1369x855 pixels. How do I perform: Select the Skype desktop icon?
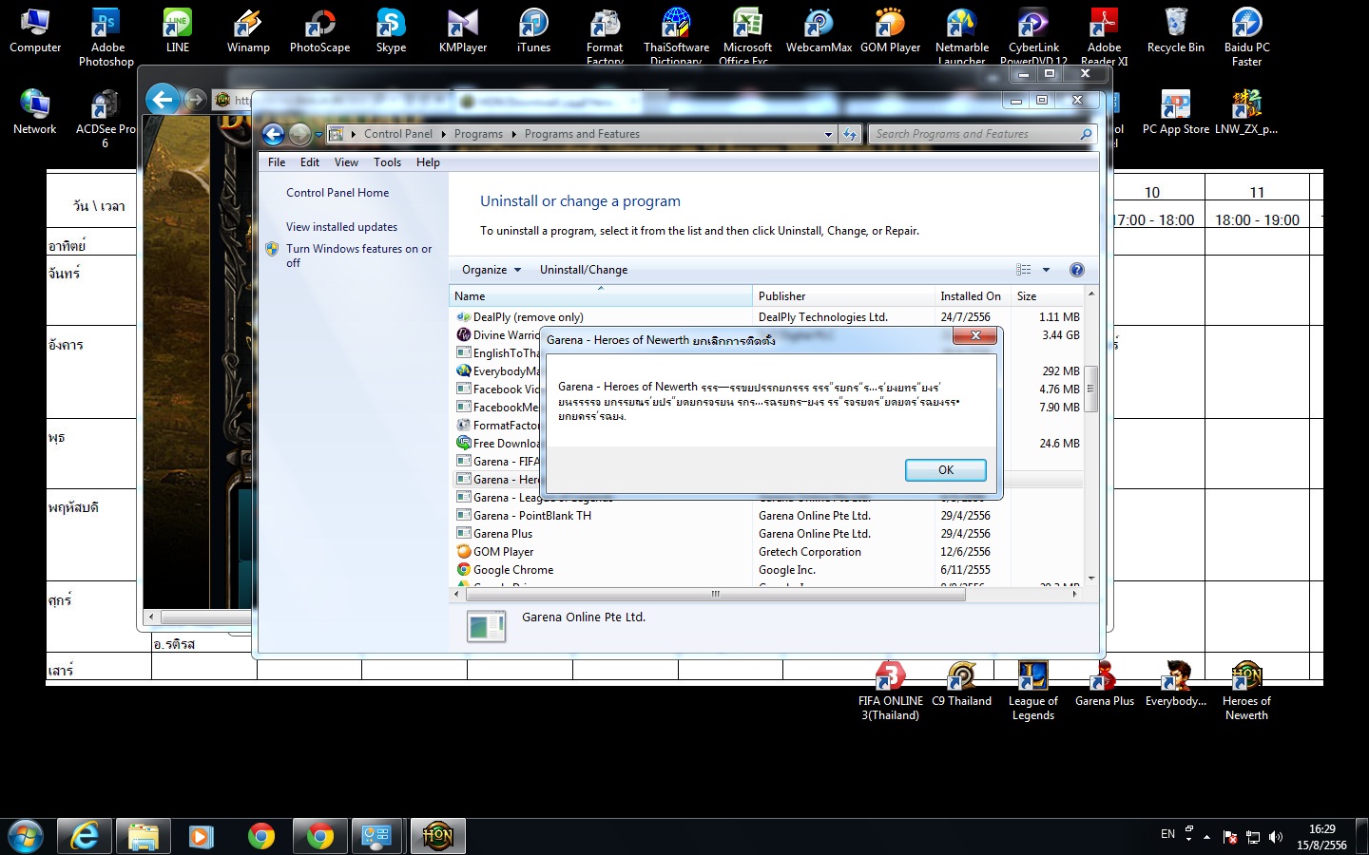pyautogui.click(x=391, y=31)
